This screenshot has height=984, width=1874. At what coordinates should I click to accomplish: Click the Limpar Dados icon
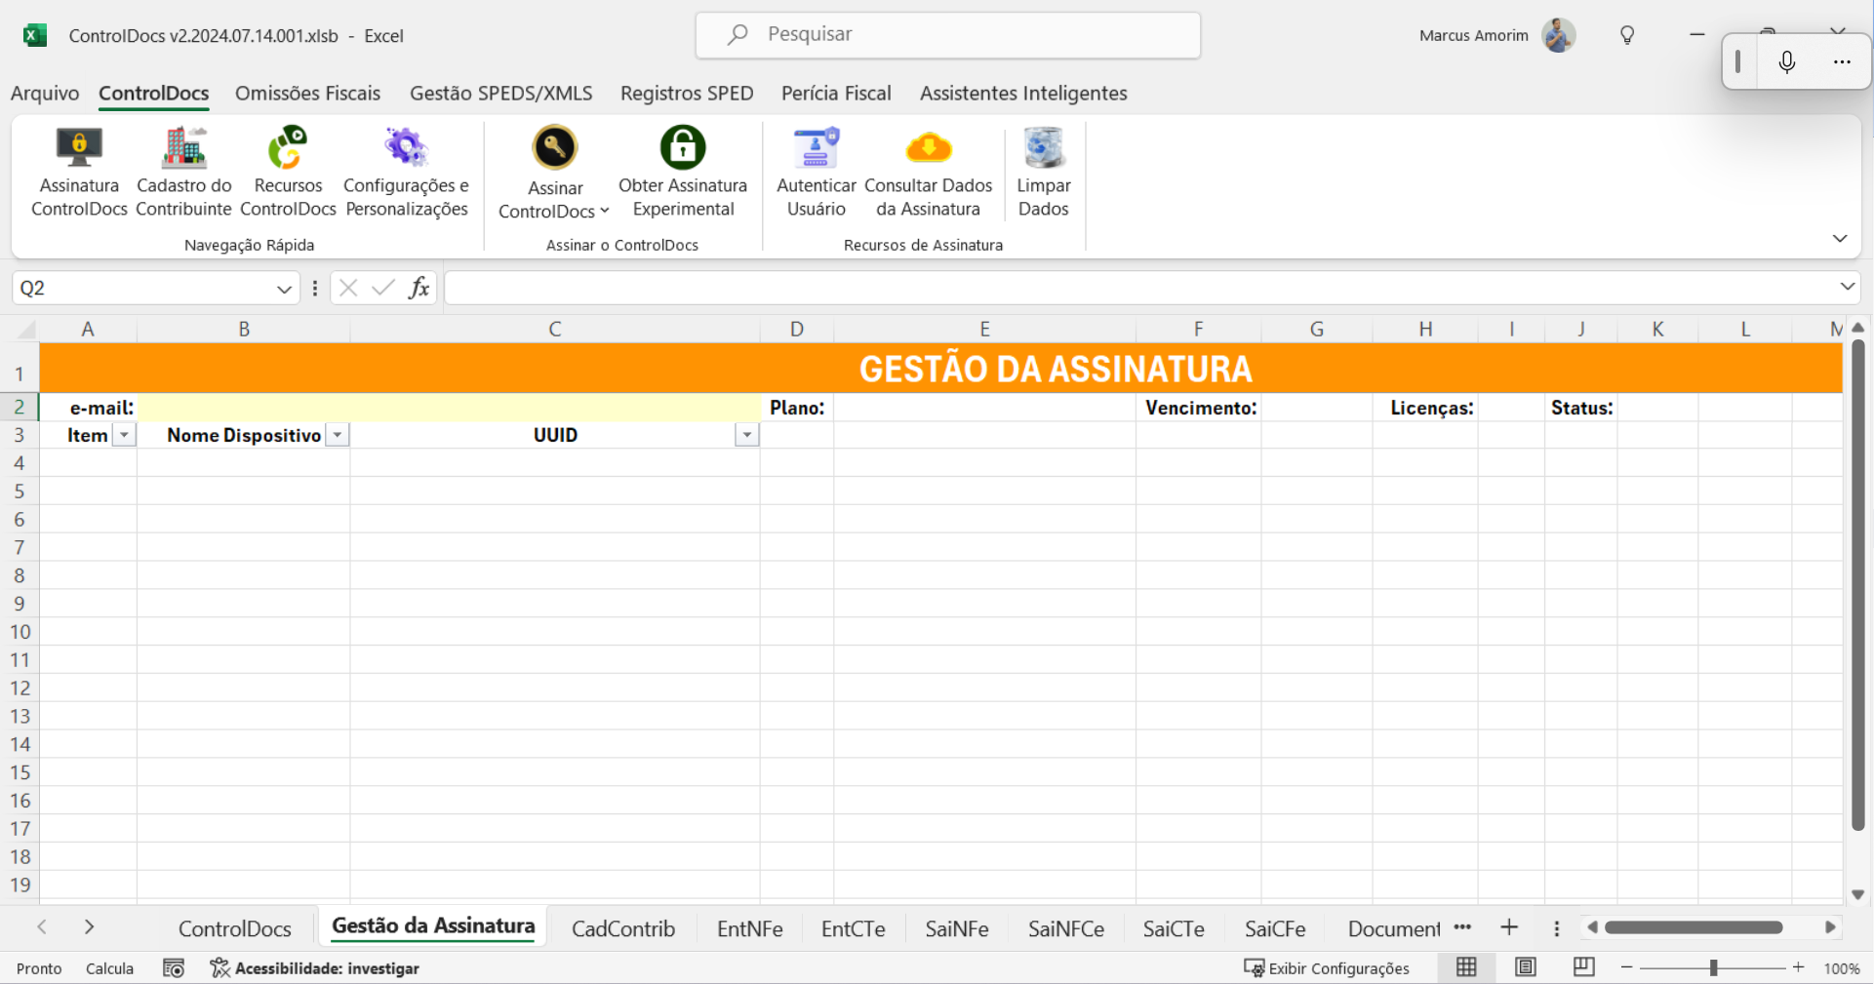(x=1043, y=148)
